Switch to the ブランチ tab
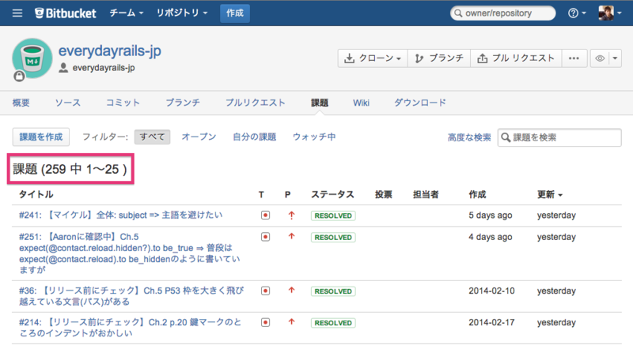This screenshot has width=633, height=349. click(x=183, y=103)
